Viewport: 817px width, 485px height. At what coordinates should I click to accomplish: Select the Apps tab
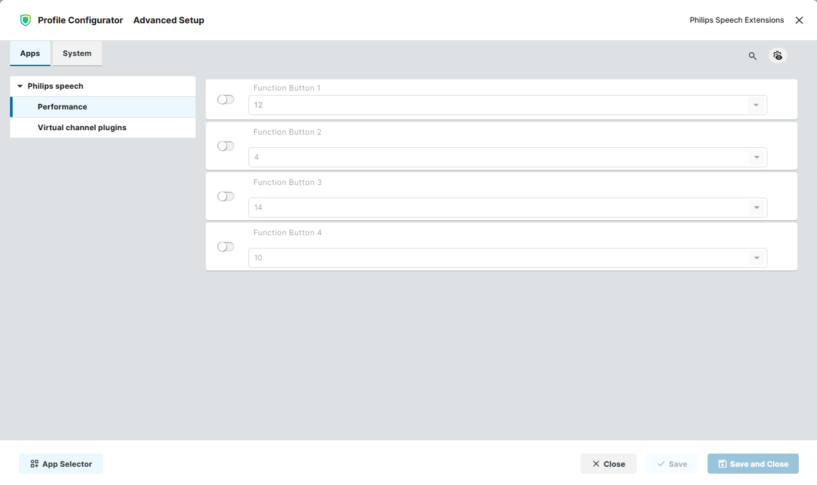[x=30, y=53]
